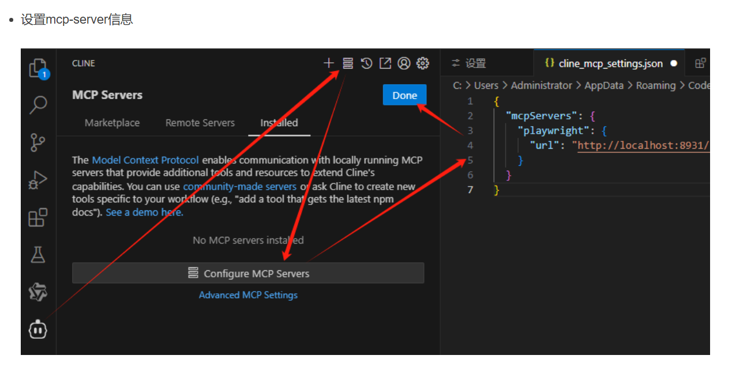
Task: Open the Run and Debug view
Action: (37, 180)
